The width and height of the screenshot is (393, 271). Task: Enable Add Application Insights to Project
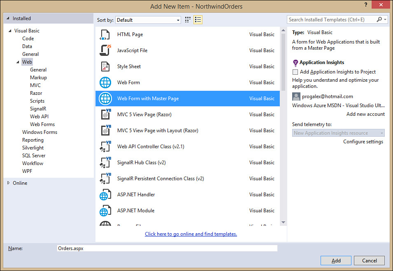tap(295, 72)
